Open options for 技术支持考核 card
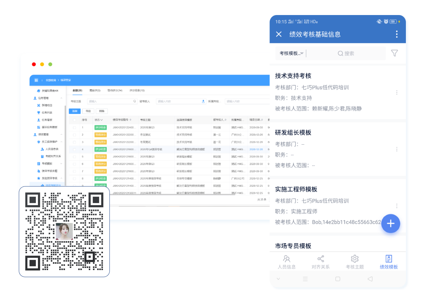 (x=397, y=92)
